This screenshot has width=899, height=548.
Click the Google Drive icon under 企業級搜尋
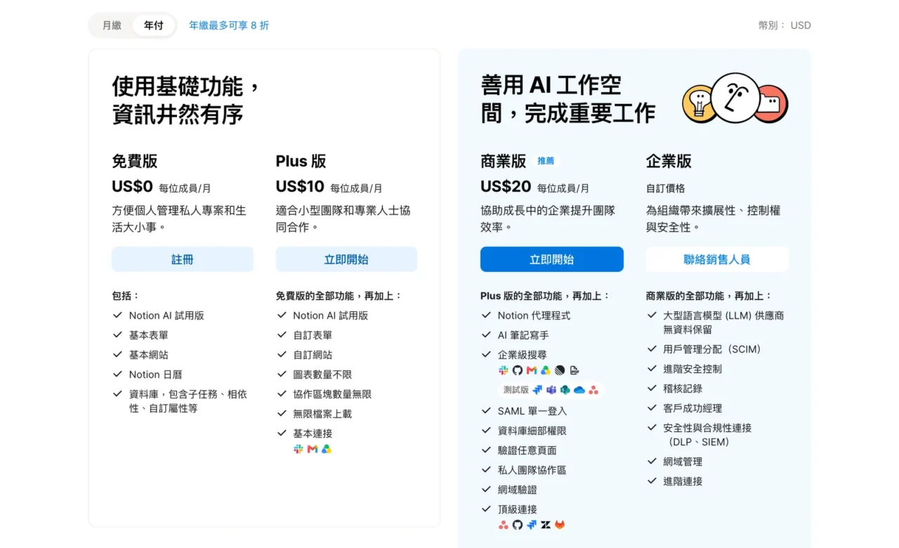(x=546, y=370)
